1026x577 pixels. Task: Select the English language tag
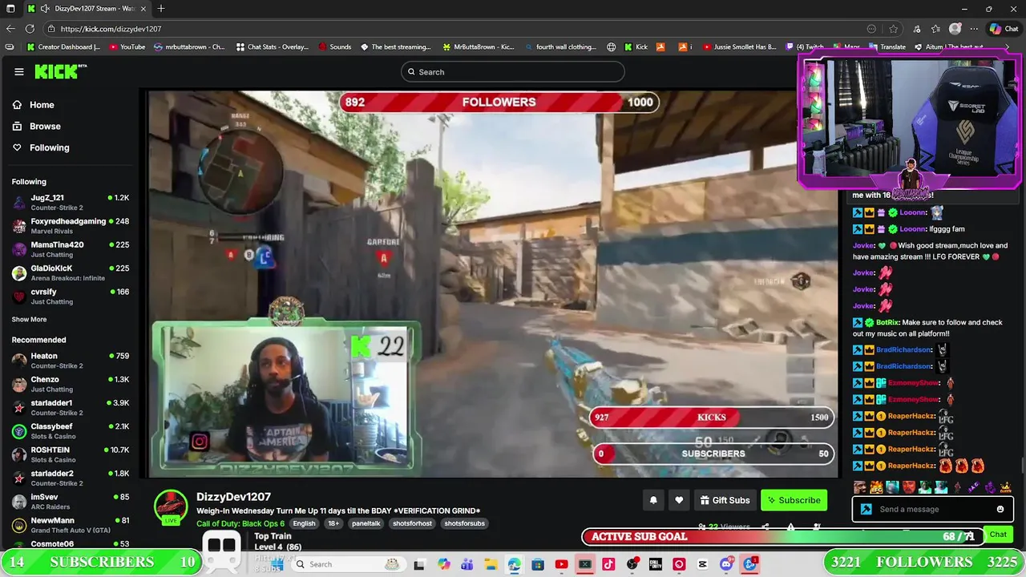point(304,523)
